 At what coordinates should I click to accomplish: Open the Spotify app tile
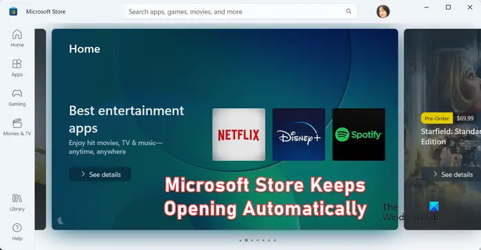359,134
